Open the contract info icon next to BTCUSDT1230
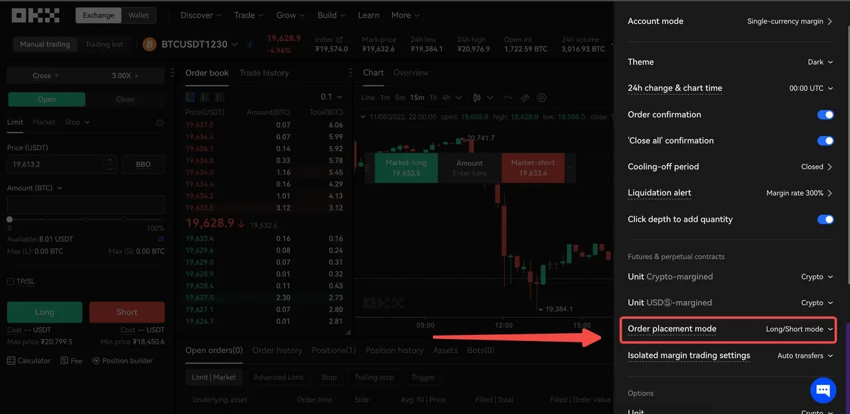Screen dimensions: 850x414 [x=250, y=44]
